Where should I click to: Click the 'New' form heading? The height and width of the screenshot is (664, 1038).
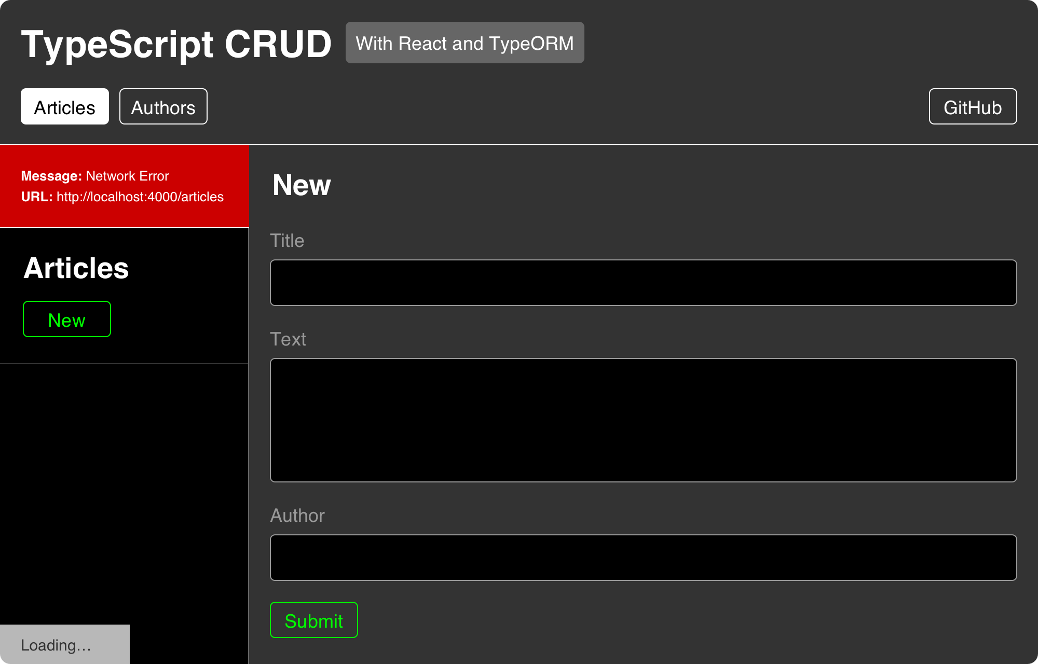click(x=302, y=185)
